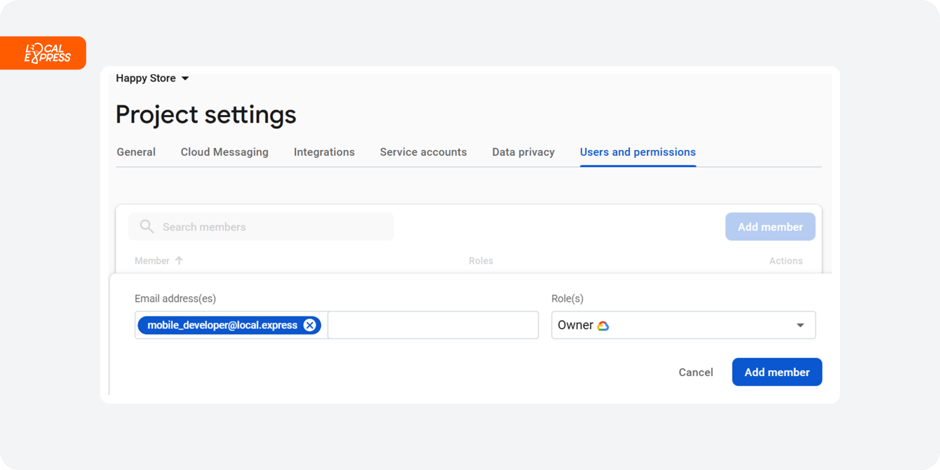Image resolution: width=940 pixels, height=470 pixels.
Task: Click the search magnifying glass icon
Action: [x=147, y=227]
